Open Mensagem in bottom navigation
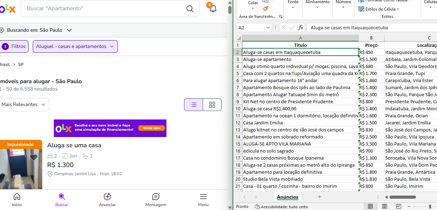The width and height of the screenshot is (437, 210). [x=156, y=200]
